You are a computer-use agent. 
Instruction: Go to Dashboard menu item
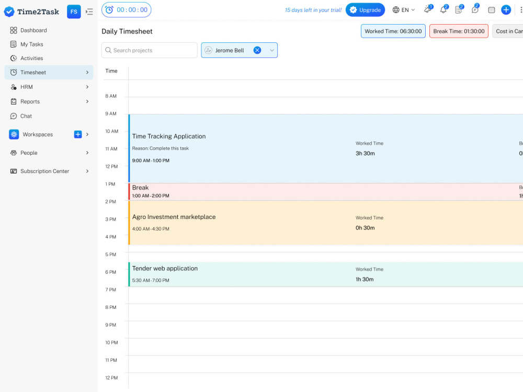pos(49,30)
